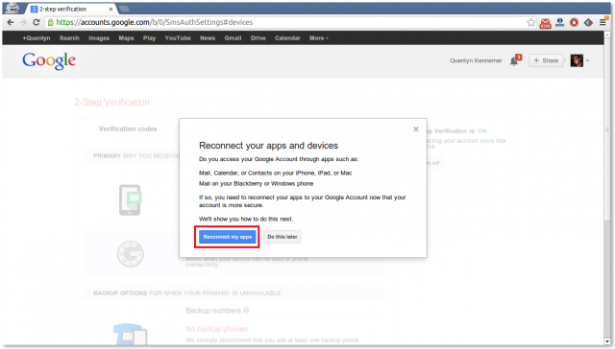Screen dimensions: 615x349
Task: Open the +Quentyn profile link
Action: pyautogui.click(x=37, y=38)
